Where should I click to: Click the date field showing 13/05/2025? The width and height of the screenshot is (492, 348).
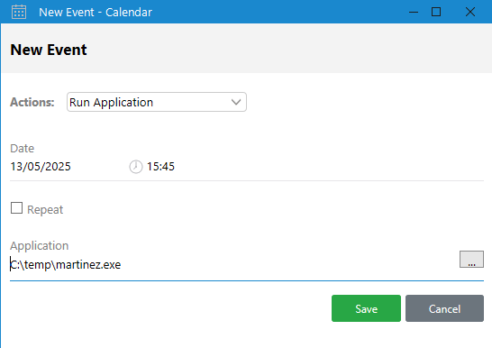click(41, 167)
